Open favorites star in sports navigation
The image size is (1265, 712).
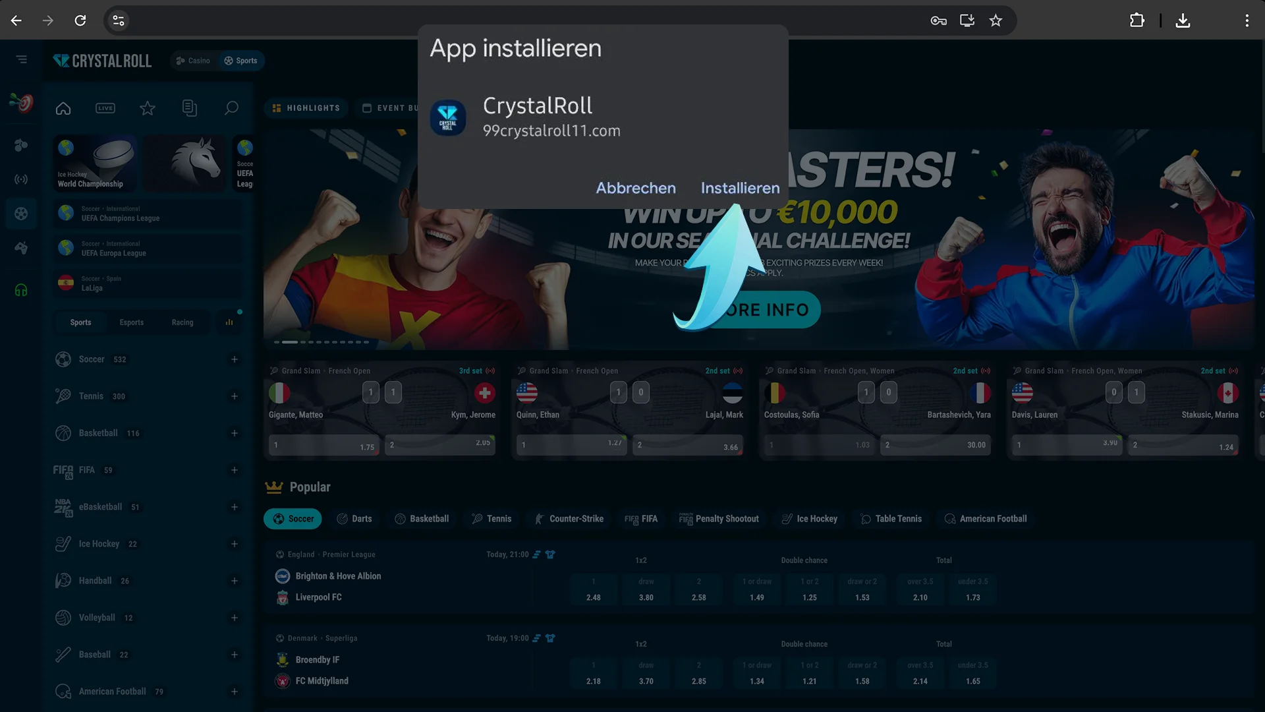coord(148,108)
